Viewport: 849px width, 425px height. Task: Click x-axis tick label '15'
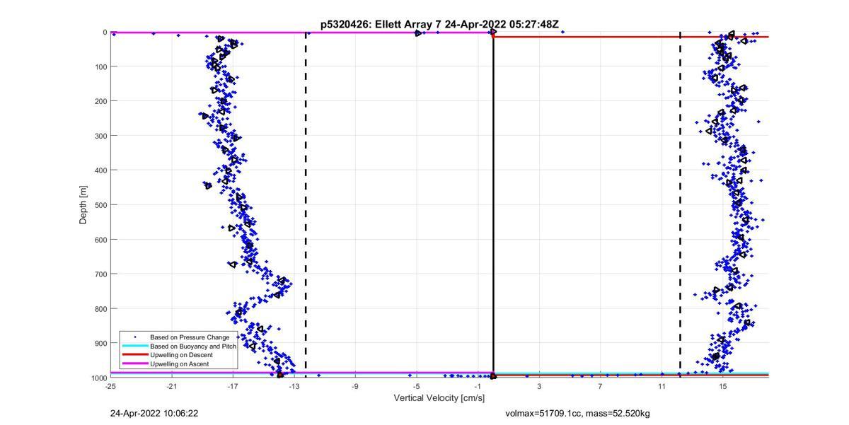(722, 386)
